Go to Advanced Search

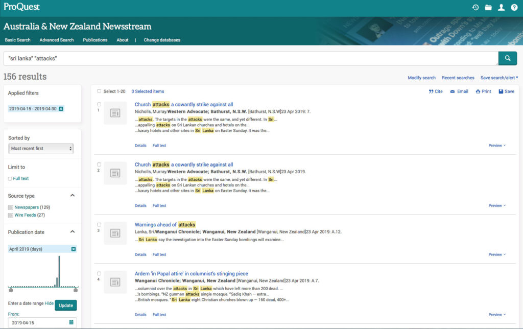(x=57, y=40)
